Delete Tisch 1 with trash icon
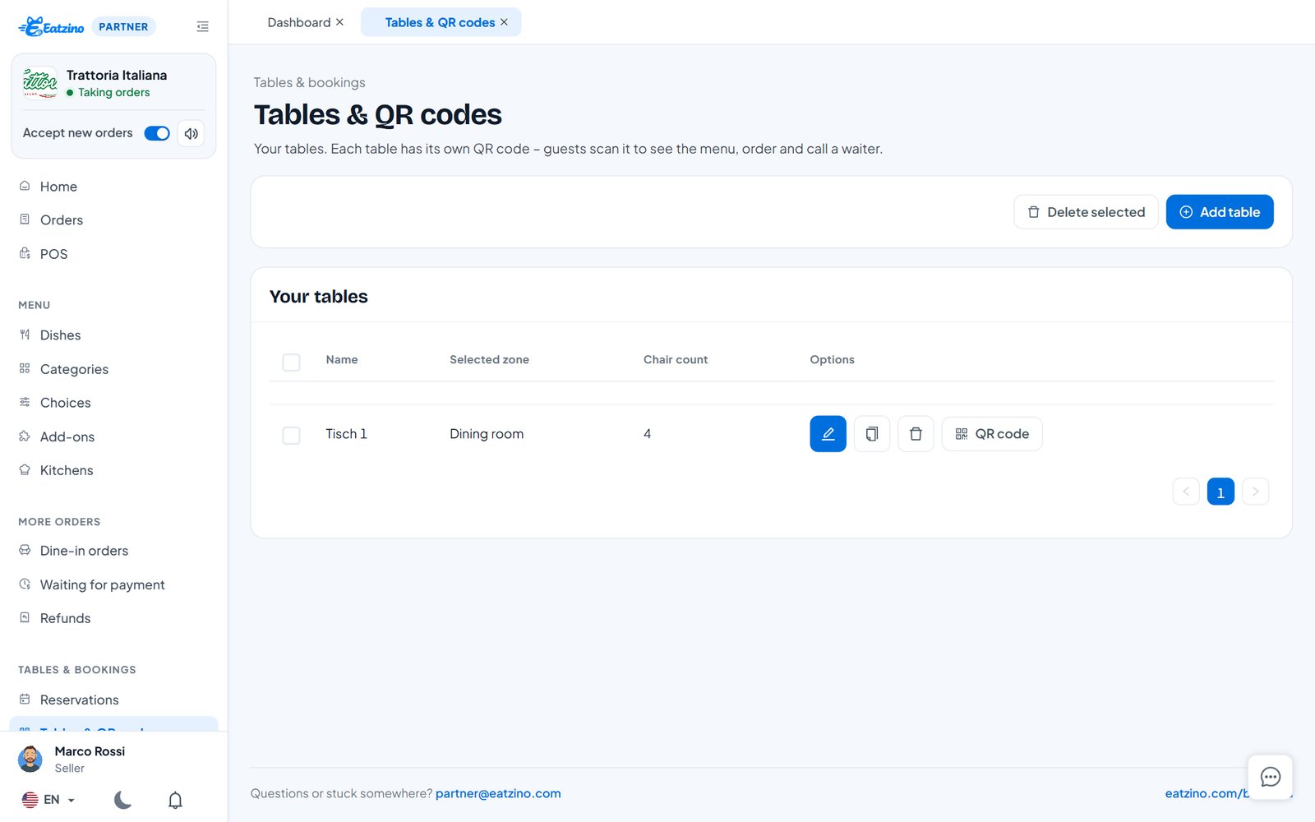 [x=916, y=434]
